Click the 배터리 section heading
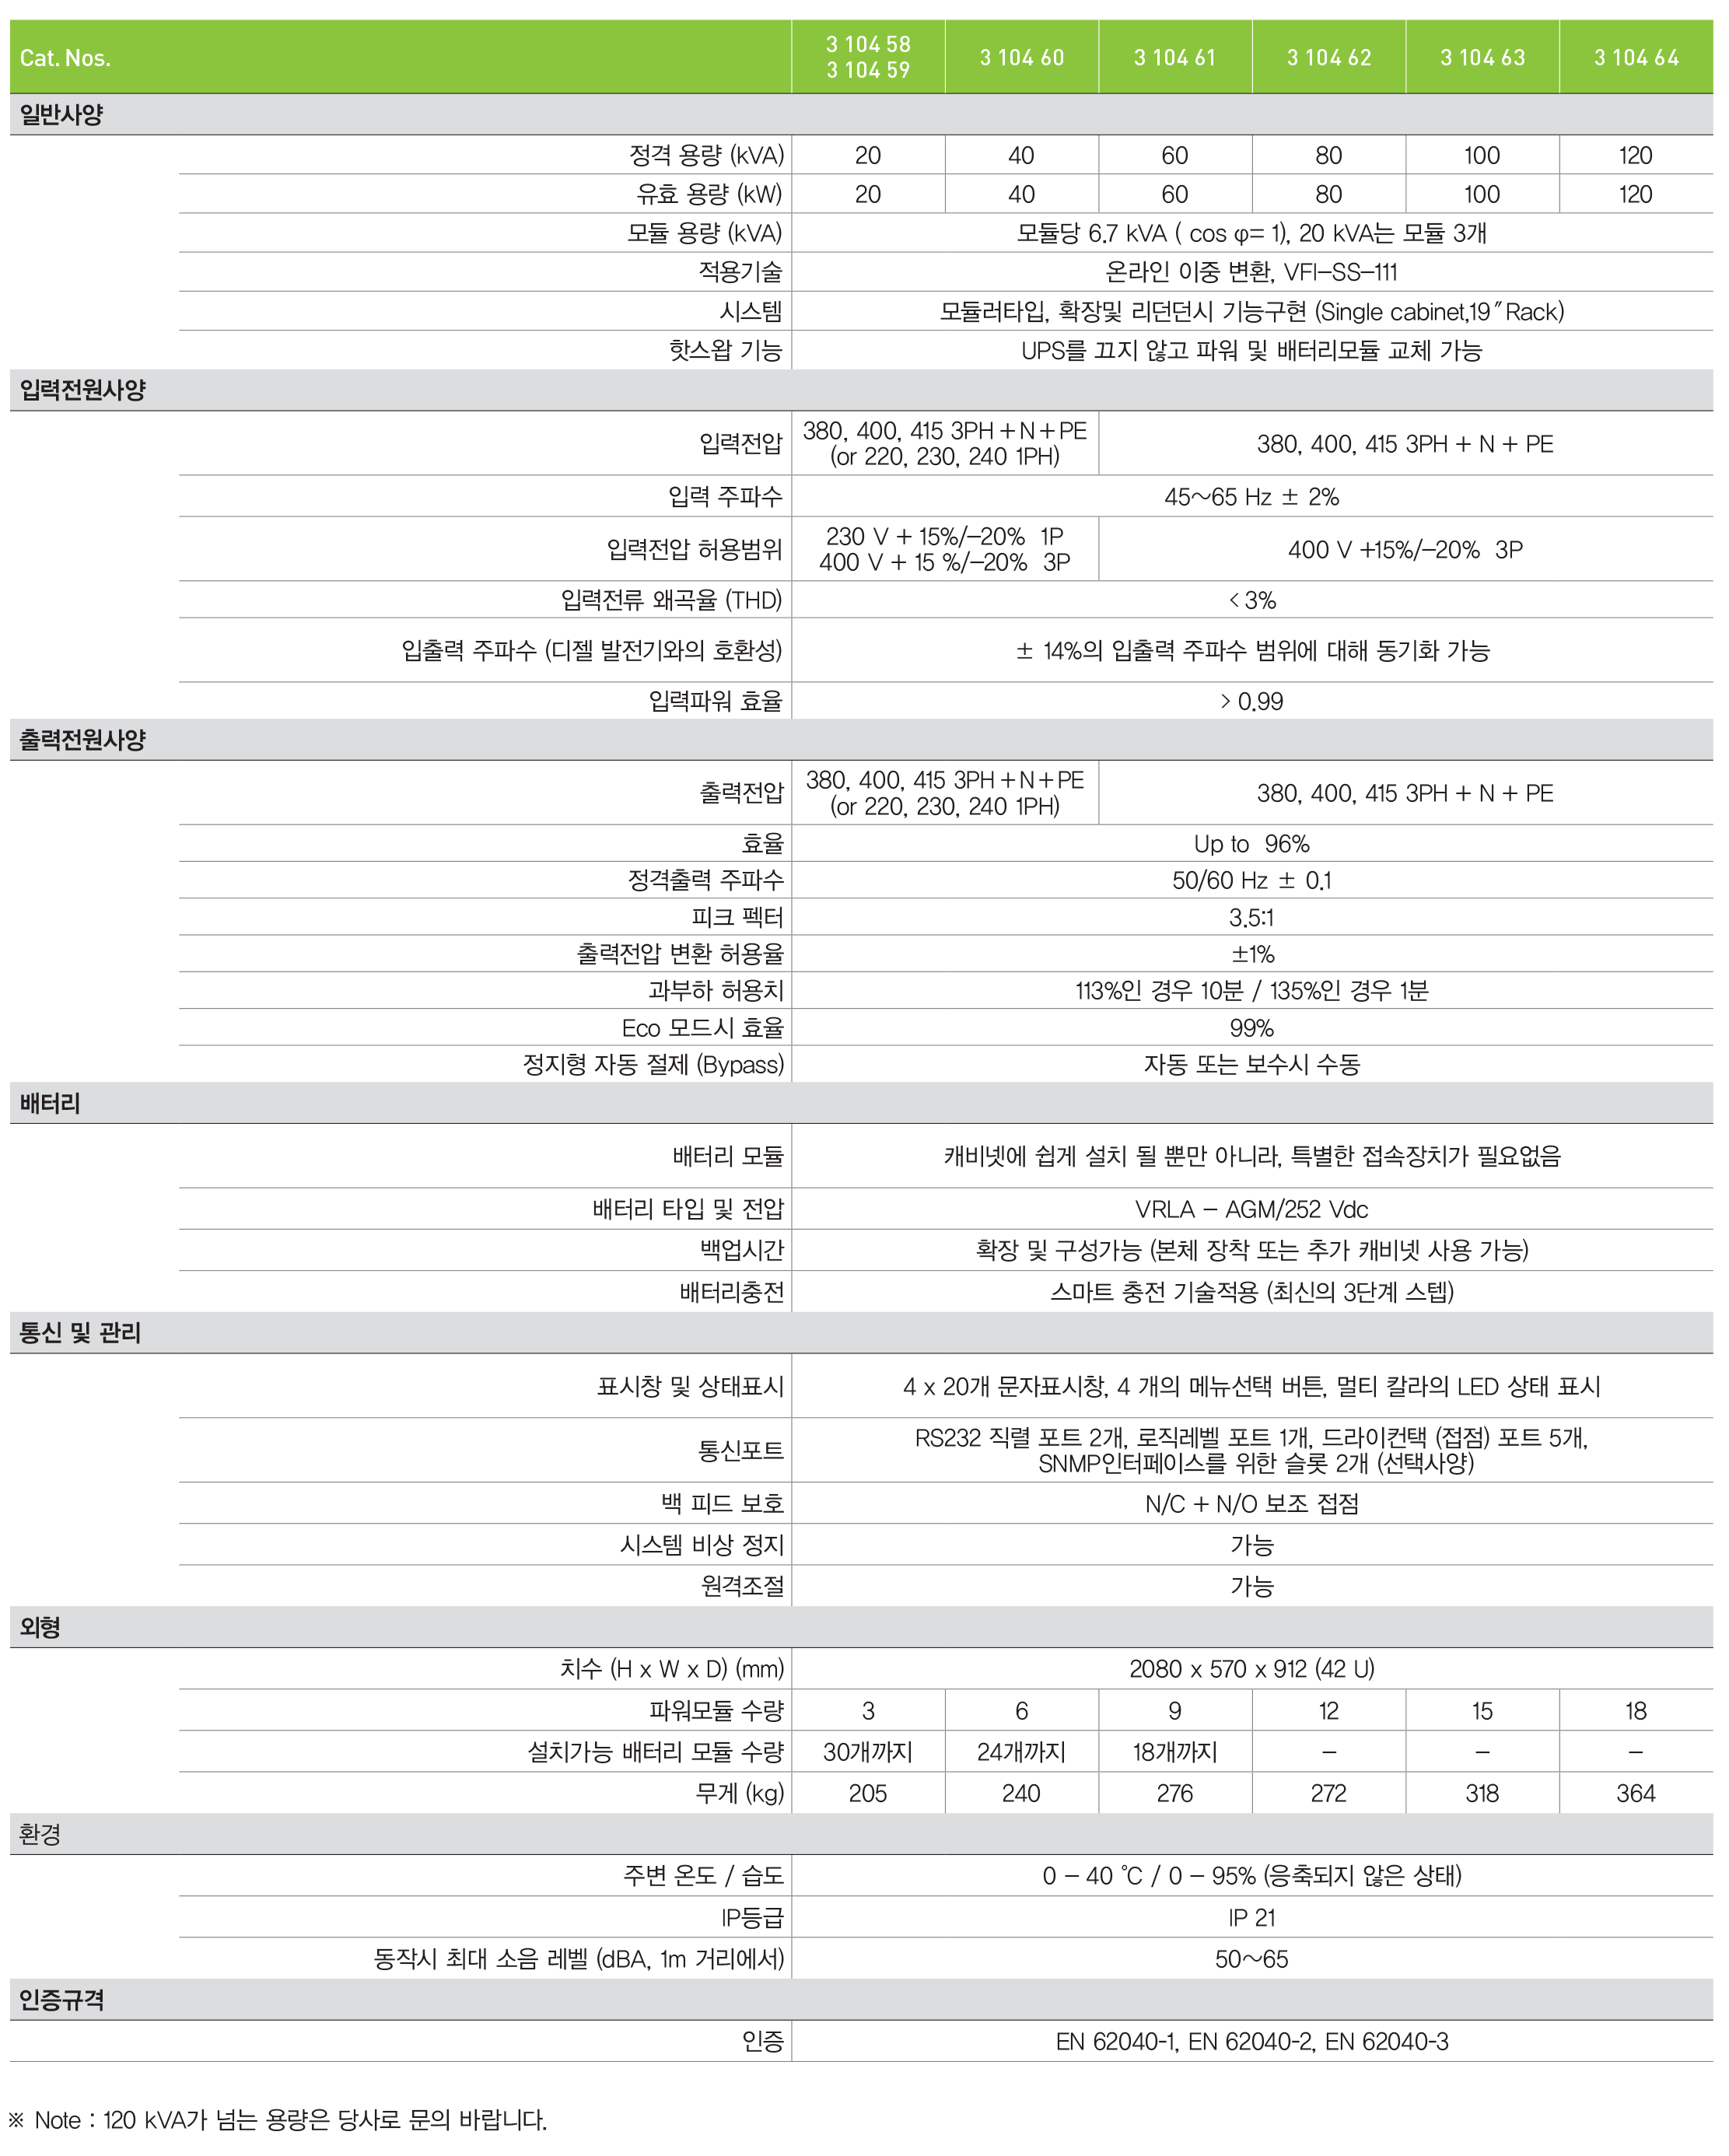 [x=50, y=1103]
